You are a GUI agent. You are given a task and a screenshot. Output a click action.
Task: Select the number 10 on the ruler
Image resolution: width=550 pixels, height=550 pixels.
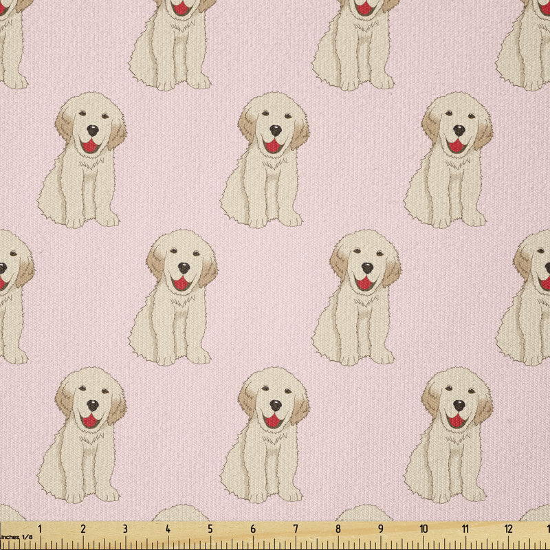pyautogui.click(x=423, y=529)
